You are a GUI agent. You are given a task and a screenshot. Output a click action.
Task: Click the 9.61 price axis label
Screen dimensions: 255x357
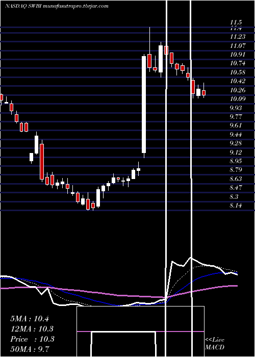point(236,125)
